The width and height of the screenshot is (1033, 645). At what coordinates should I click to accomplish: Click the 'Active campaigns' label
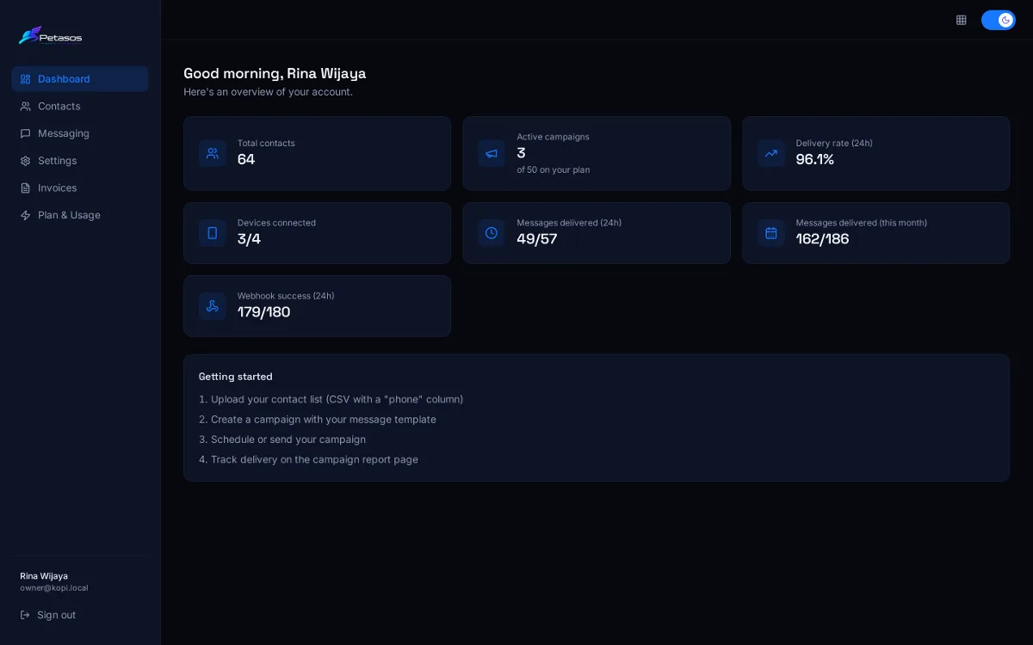pos(553,137)
